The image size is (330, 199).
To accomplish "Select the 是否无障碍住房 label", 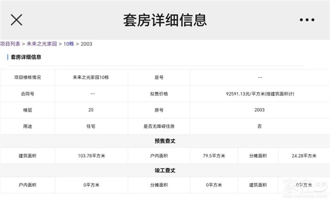I will (x=159, y=126).
